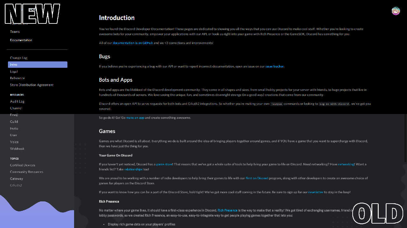407x228 pixels.
Task: Open the Reference docs page
Action: [17, 78]
